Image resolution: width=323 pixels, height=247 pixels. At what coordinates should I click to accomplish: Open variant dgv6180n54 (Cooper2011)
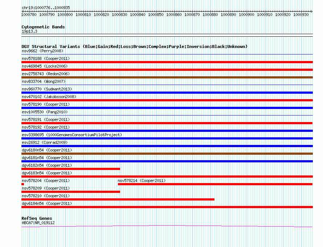[x=47, y=150]
